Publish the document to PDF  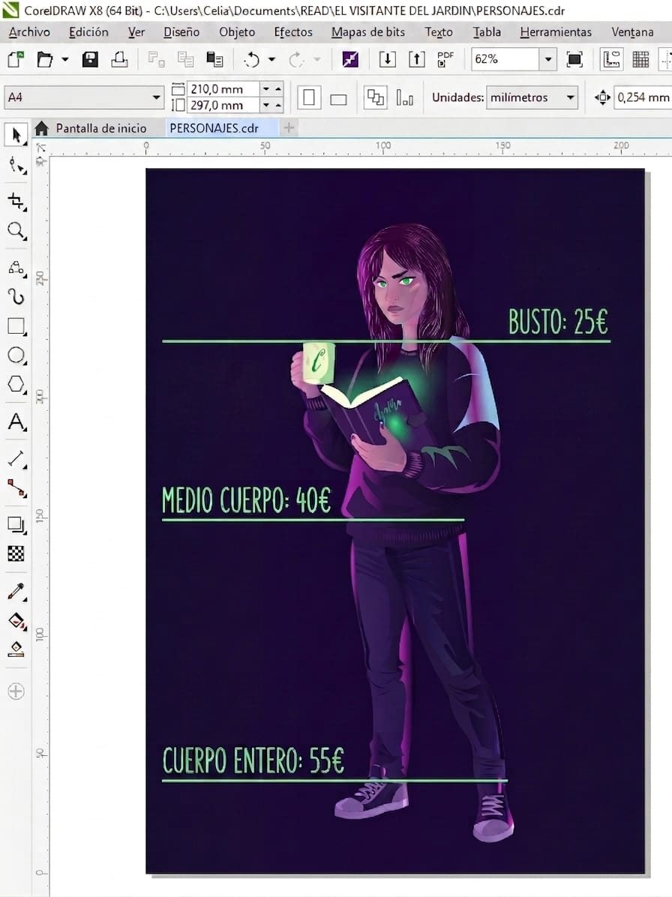445,59
